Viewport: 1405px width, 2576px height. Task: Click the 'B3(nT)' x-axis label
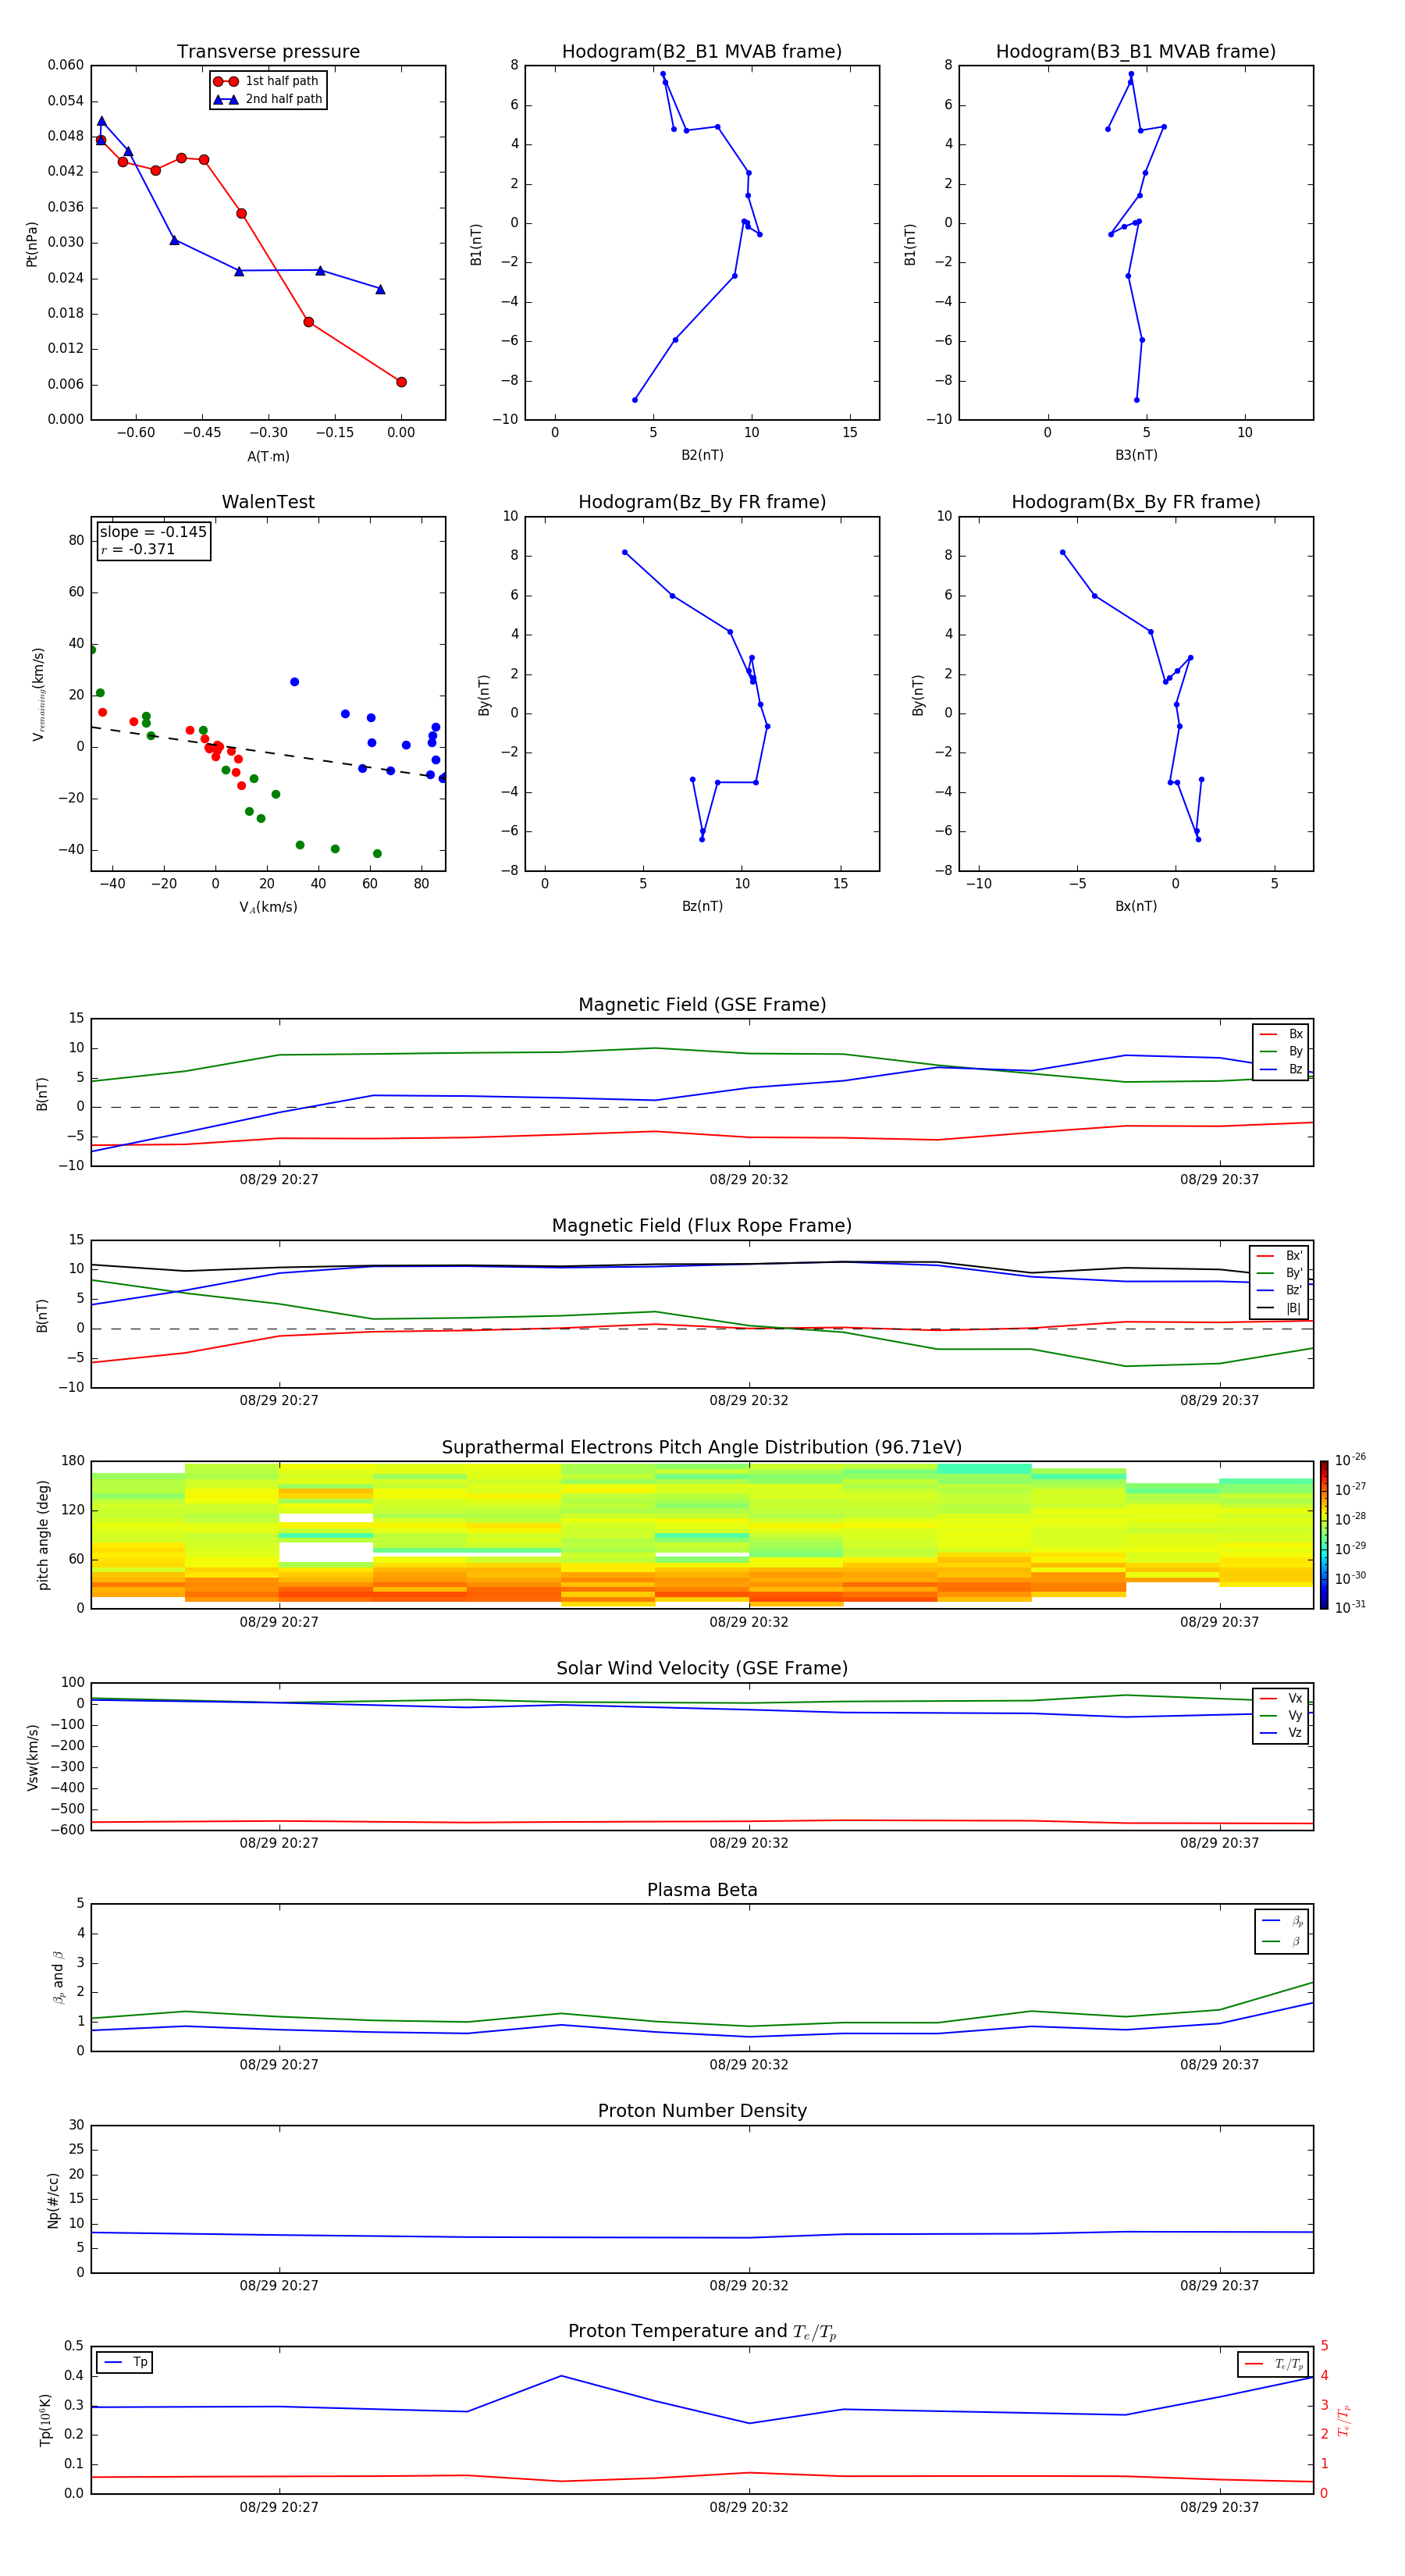(x=1136, y=455)
